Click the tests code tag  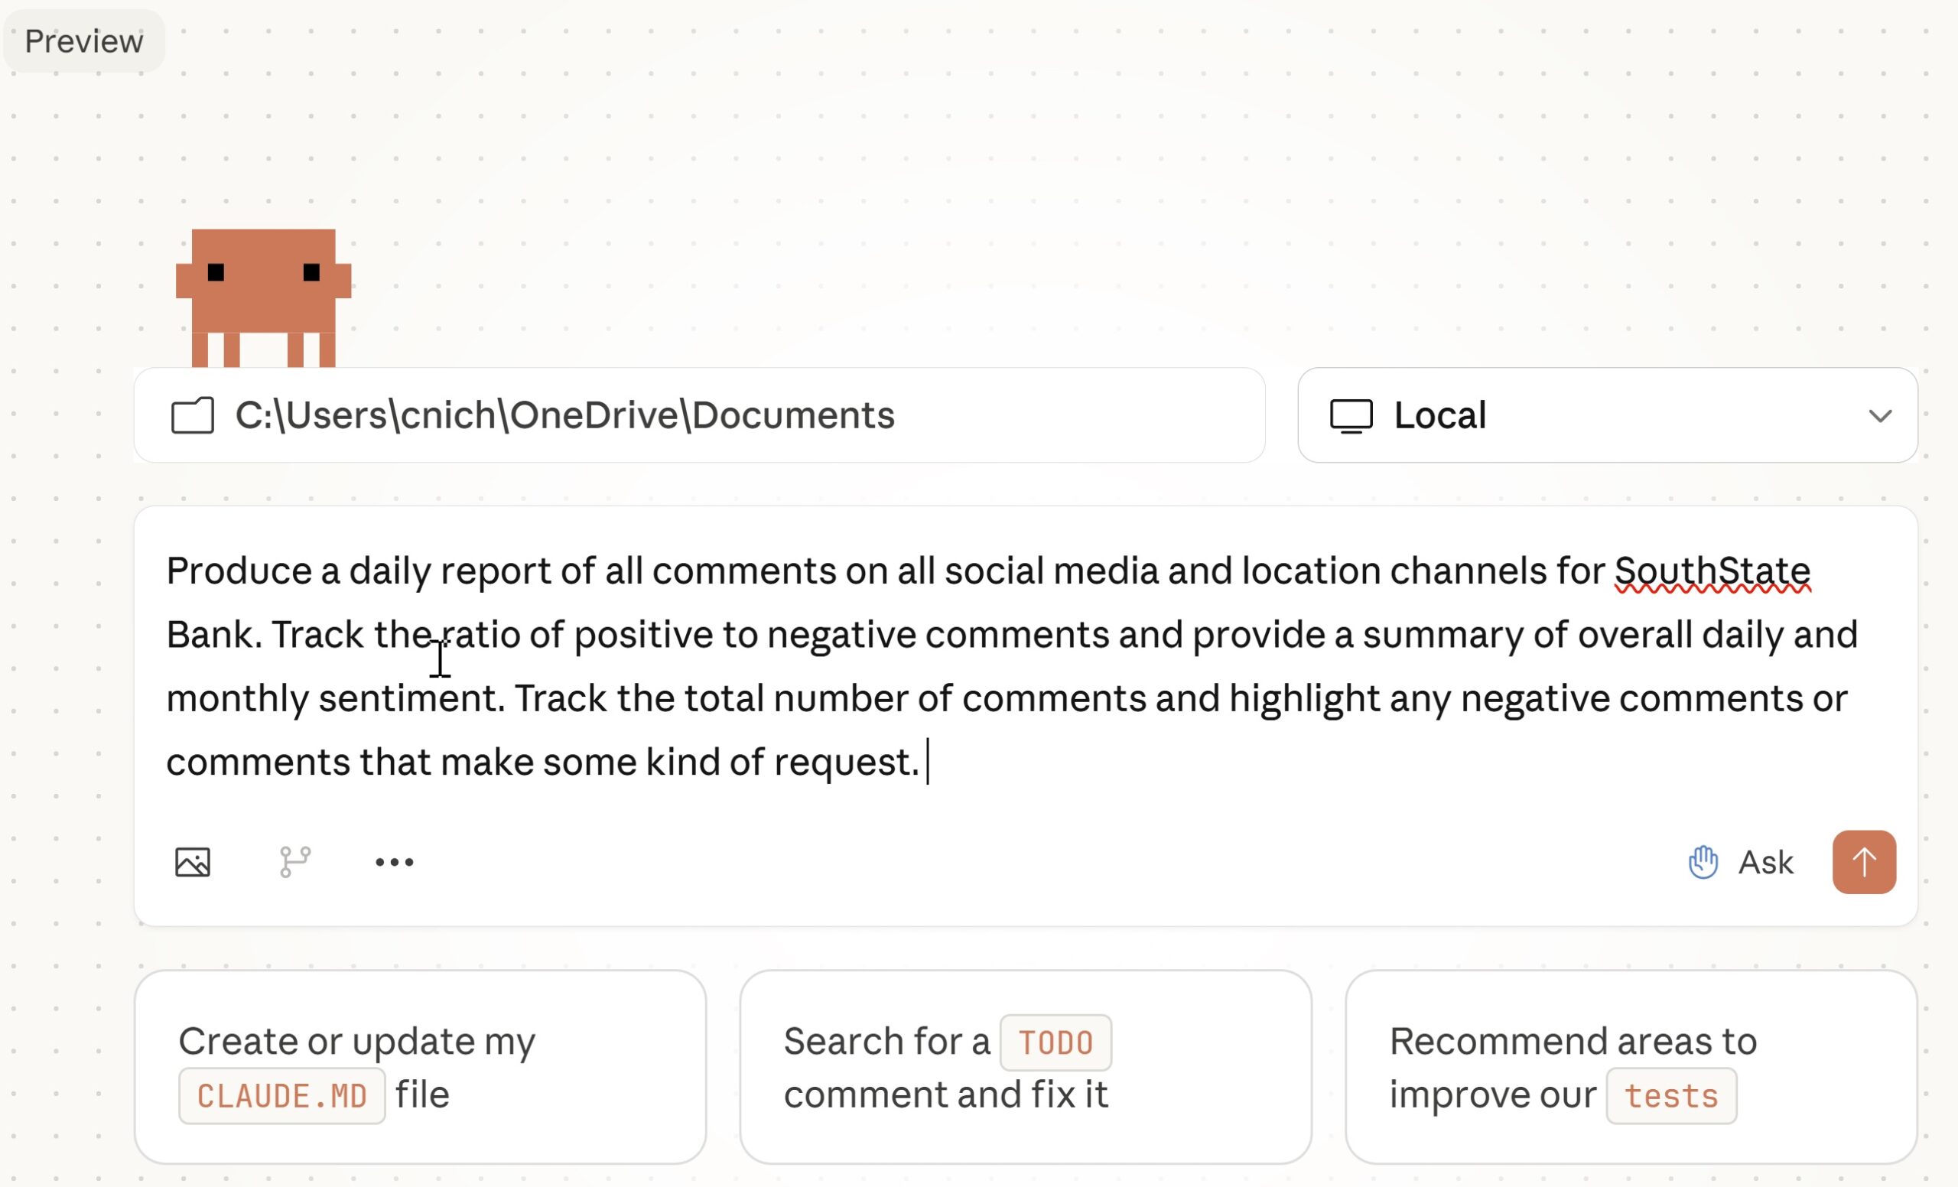click(x=1670, y=1097)
